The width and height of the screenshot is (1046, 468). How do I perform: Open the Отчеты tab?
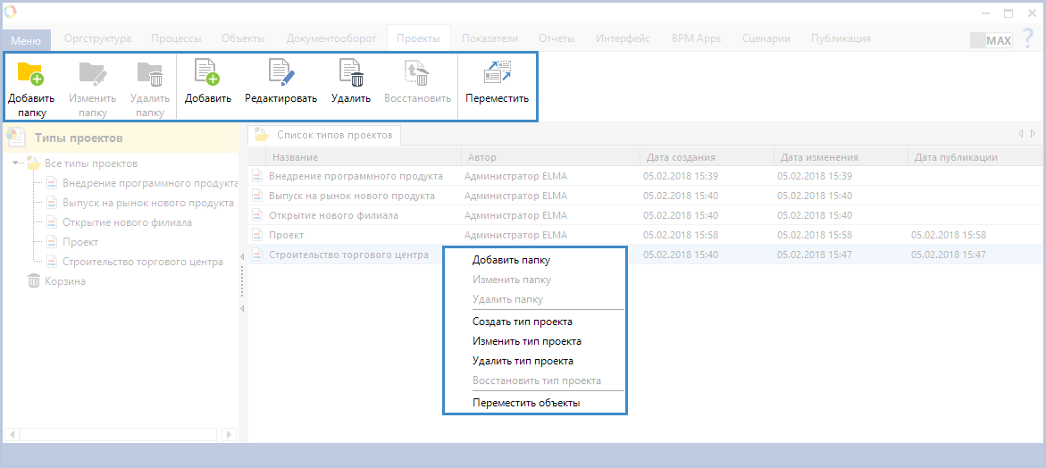556,38
